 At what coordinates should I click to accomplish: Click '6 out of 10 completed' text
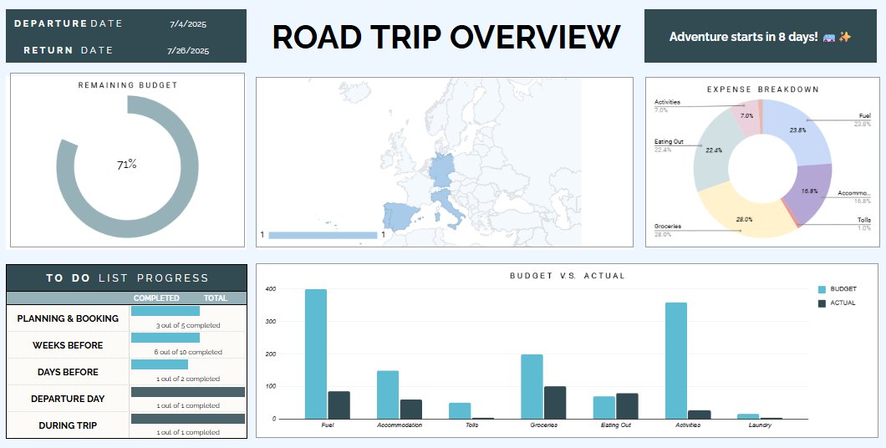point(188,352)
